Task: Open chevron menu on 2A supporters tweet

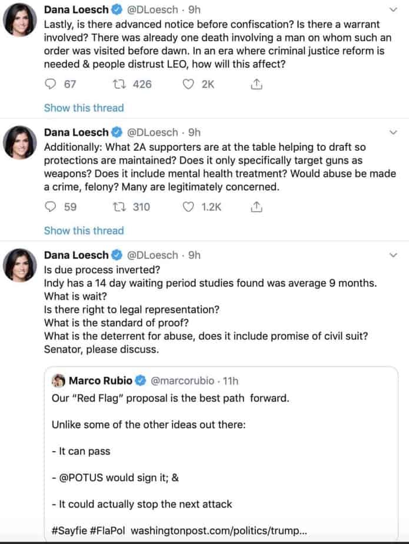Action: 393,132
